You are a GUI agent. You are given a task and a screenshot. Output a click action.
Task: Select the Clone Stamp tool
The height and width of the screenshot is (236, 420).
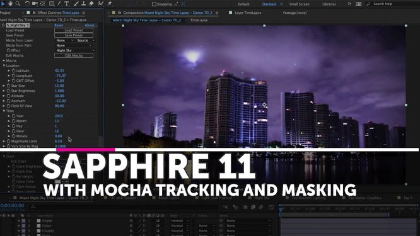pyautogui.click(x=84, y=4)
